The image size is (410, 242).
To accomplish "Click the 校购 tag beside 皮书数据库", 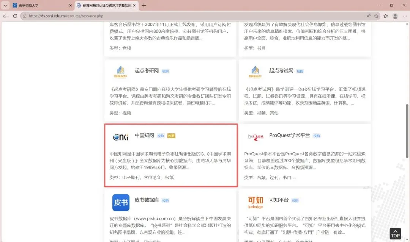I will click(x=166, y=201).
